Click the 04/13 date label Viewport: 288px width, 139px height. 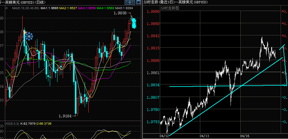click(205, 136)
